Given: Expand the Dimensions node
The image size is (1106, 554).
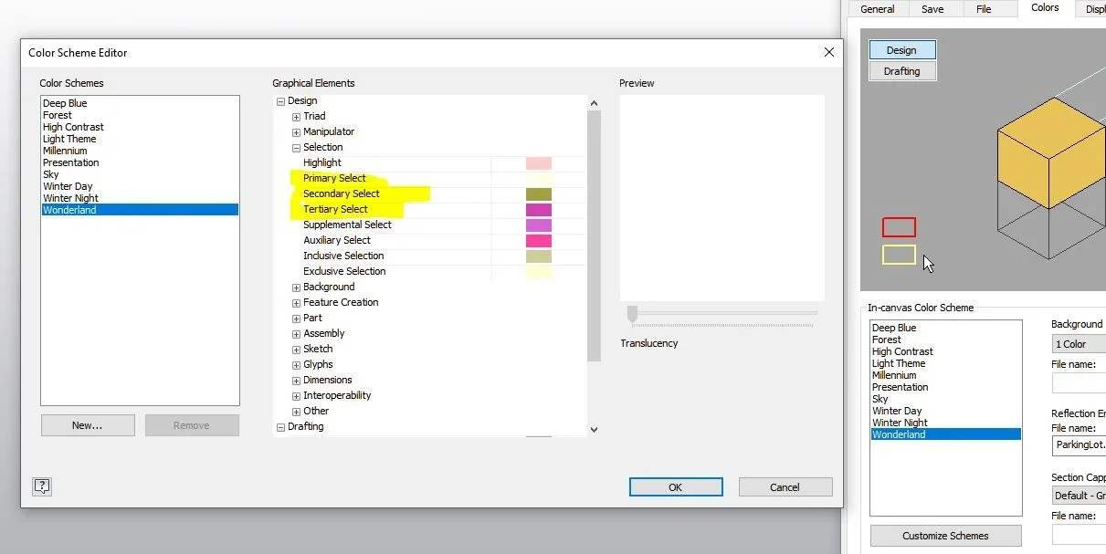Looking at the screenshot, I should (x=296, y=381).
